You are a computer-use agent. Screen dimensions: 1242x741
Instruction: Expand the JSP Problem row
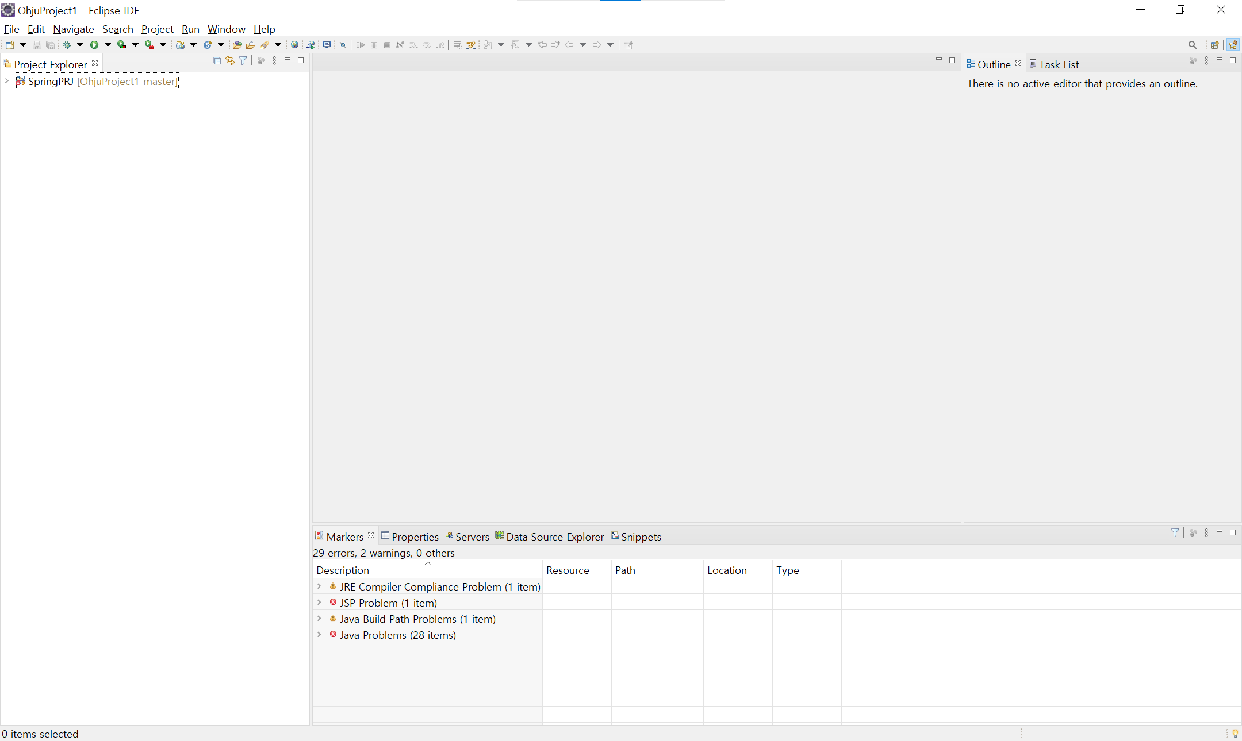pos(319,603)
